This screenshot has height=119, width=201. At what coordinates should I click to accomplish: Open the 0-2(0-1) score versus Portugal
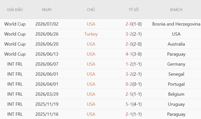click(134, 84)
